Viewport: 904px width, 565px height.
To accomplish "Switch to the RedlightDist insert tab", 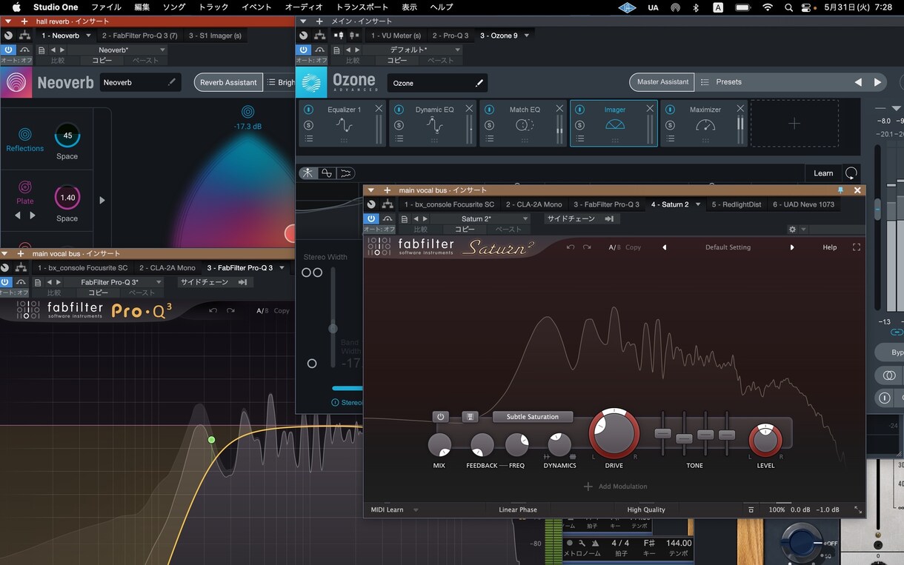I will (736, 204).
